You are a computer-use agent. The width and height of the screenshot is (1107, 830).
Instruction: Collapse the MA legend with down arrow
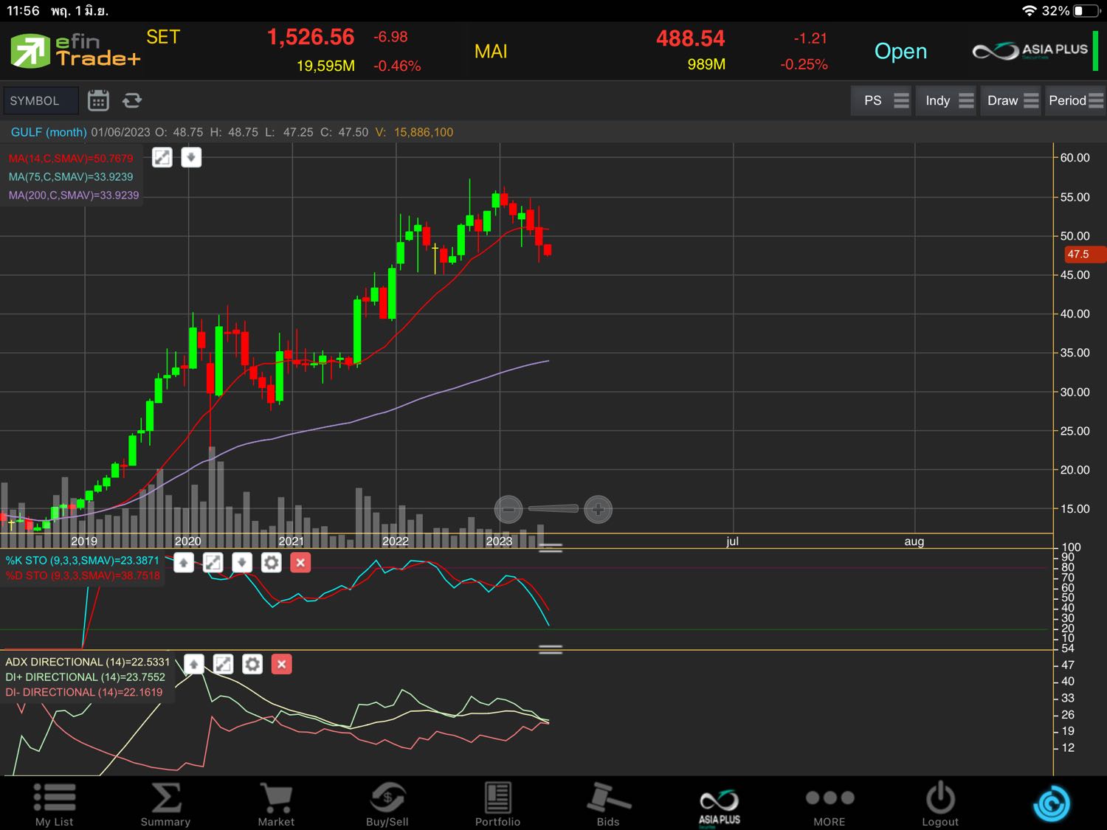pos(191,157)
